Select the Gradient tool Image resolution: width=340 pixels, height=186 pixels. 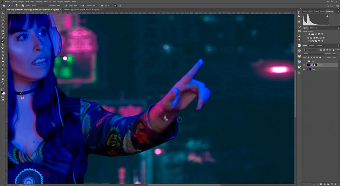pyautogui.click(x=3, y=55)
